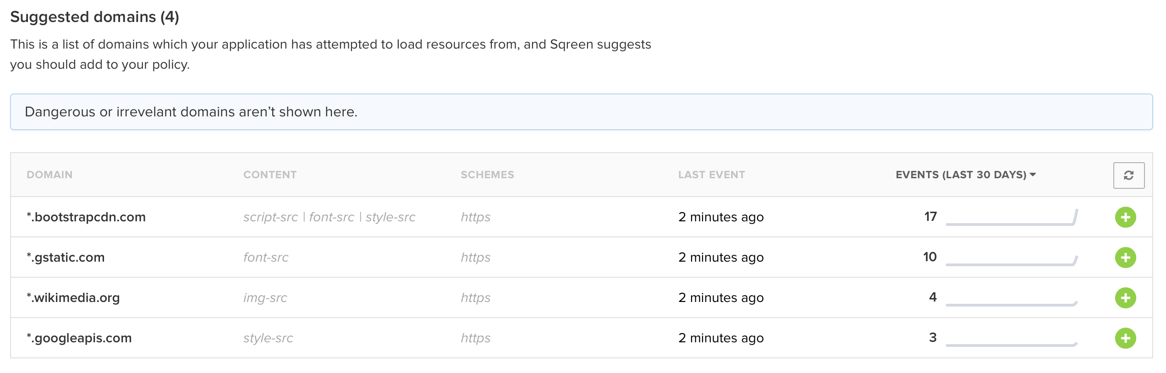Click the refresh icon button
Screen dimensions: 1166x373
click(x=1128, y=175)
